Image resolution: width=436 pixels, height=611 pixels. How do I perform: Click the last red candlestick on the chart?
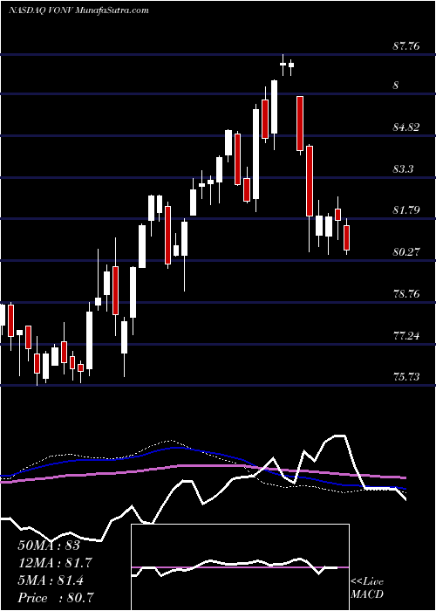pos(347,237)
